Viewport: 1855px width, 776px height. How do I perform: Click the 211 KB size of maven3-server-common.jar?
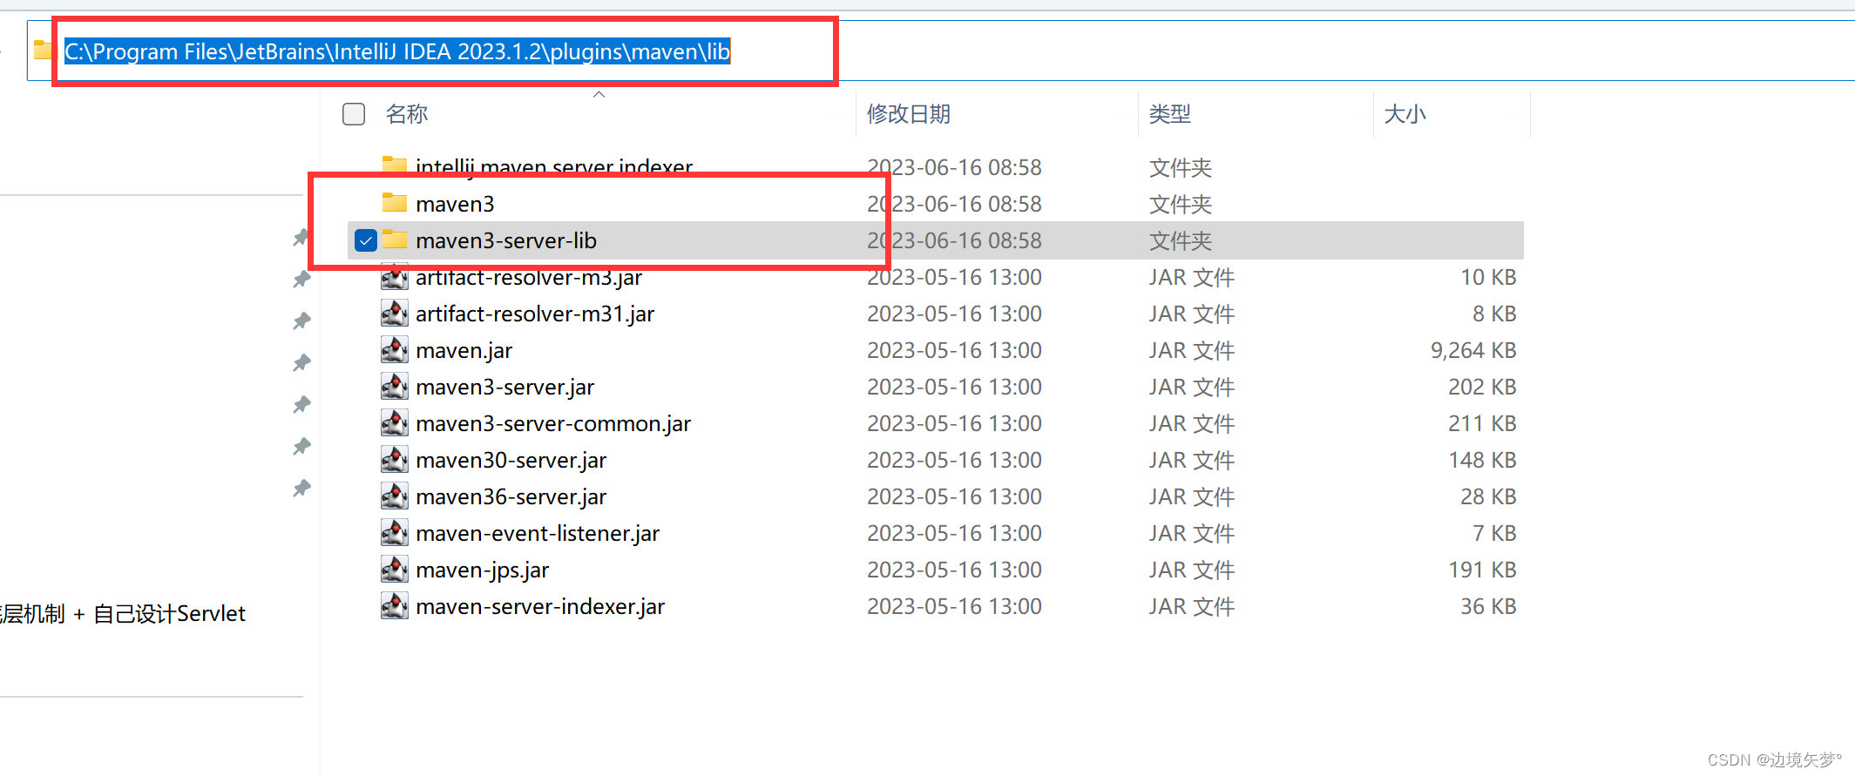(1482, 423)
